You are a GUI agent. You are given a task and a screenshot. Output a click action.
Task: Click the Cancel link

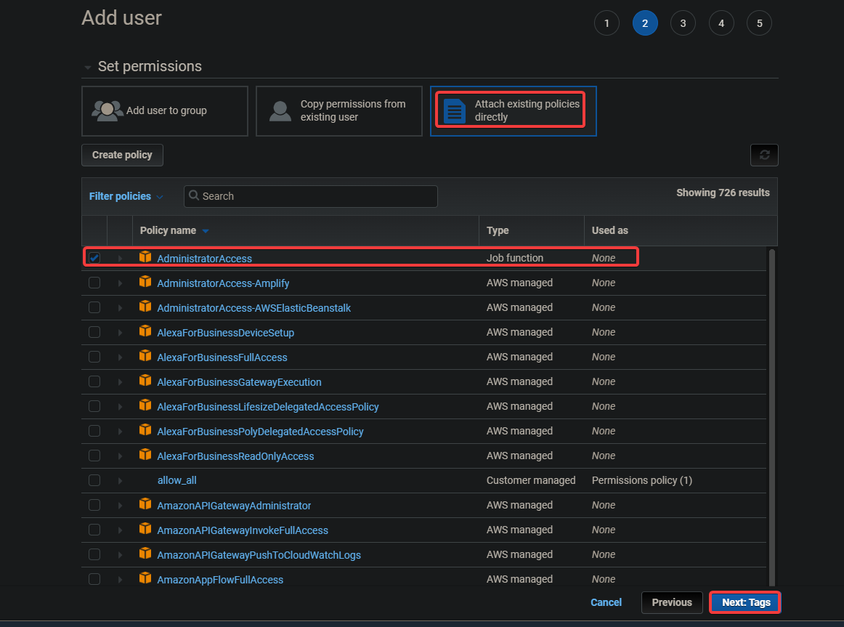tap(606, 602)
